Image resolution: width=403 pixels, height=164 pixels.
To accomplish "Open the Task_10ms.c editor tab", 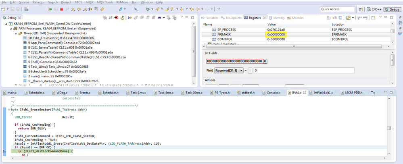I will 192,92.
